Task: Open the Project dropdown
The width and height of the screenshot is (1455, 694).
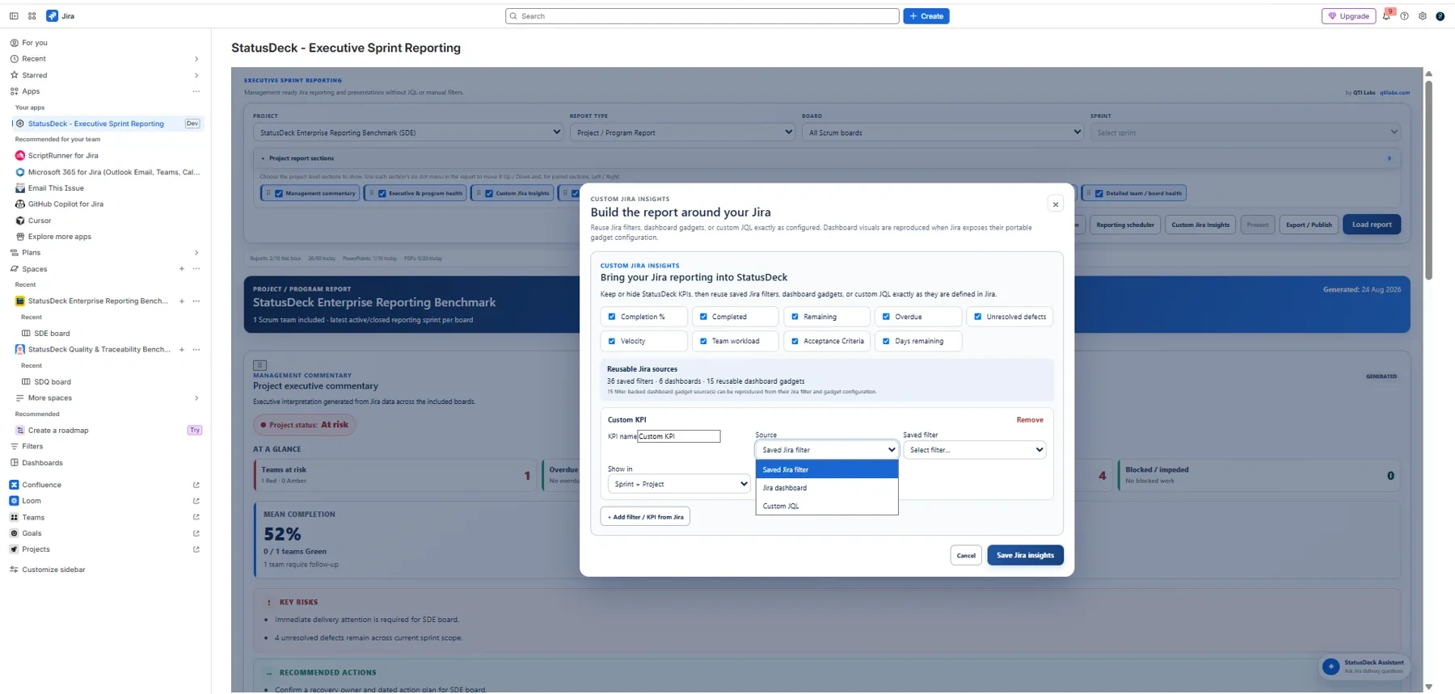Action: [x=408, y=132]
